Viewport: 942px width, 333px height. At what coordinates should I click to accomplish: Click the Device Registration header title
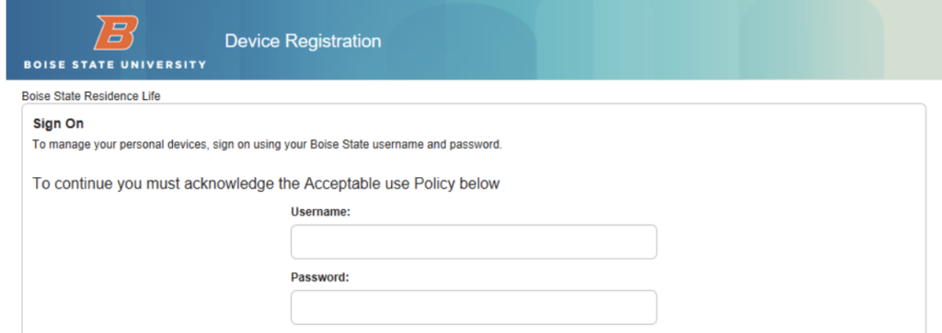pos(303,40)
